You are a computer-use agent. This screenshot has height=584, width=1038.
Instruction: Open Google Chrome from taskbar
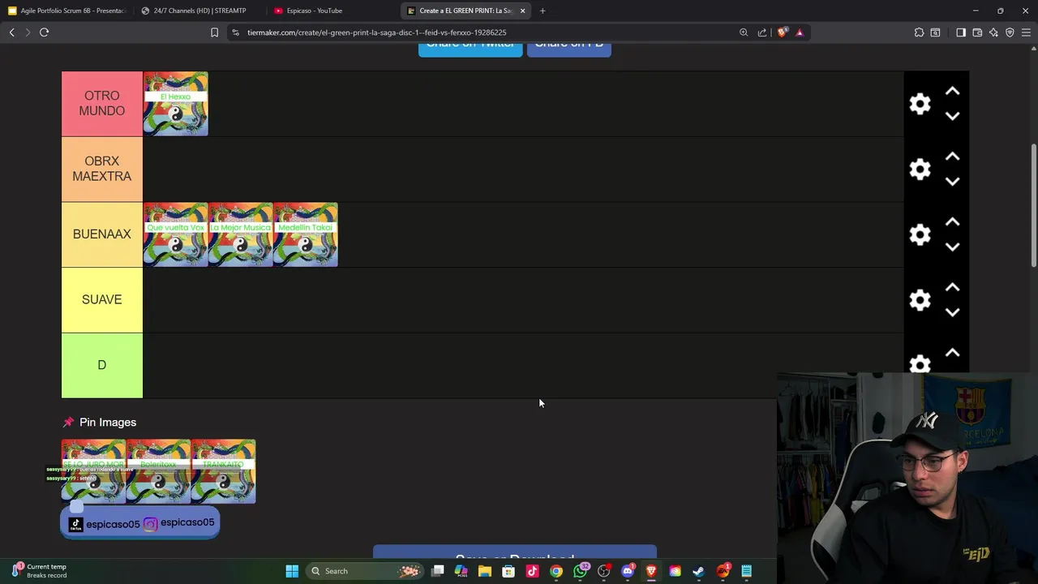(556, 571)
